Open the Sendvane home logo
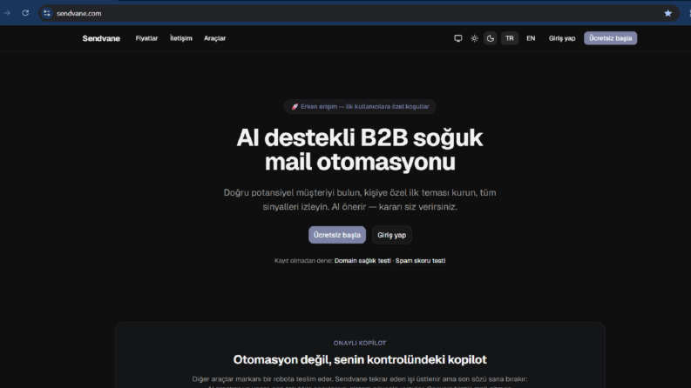The image size is (691, 388). pyautogui.click(x=101, y=38)
